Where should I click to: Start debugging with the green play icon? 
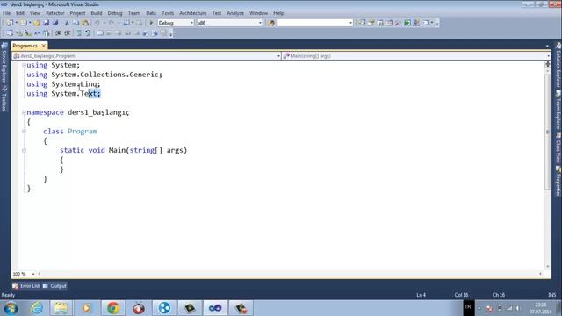point(151,23)
